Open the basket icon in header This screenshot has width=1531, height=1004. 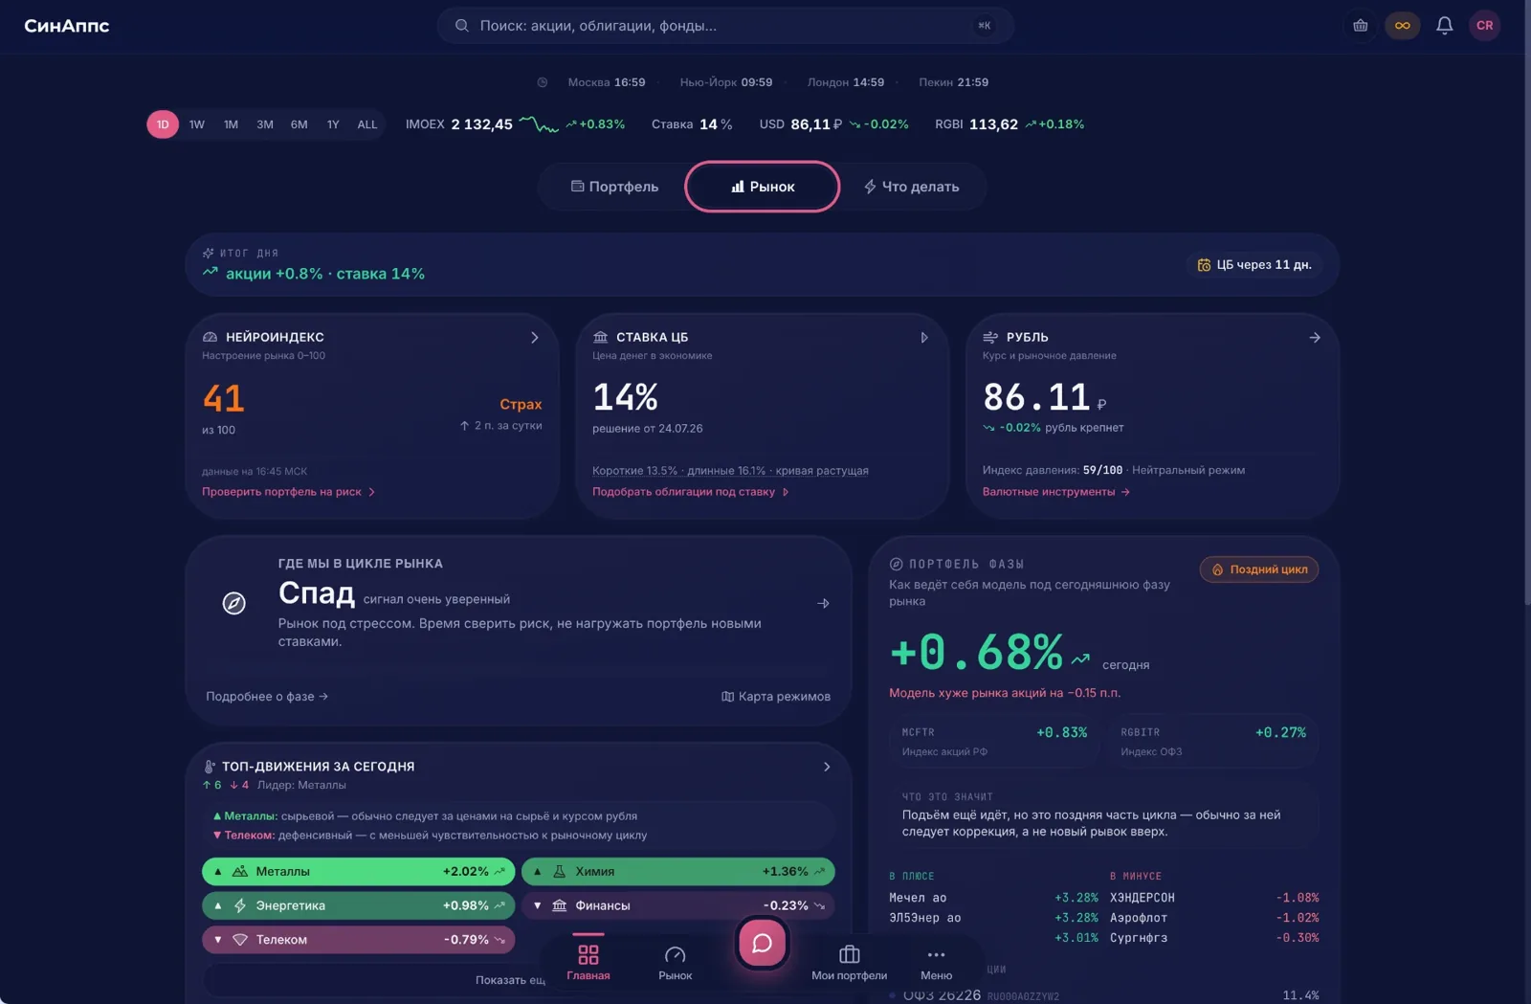1360,26
